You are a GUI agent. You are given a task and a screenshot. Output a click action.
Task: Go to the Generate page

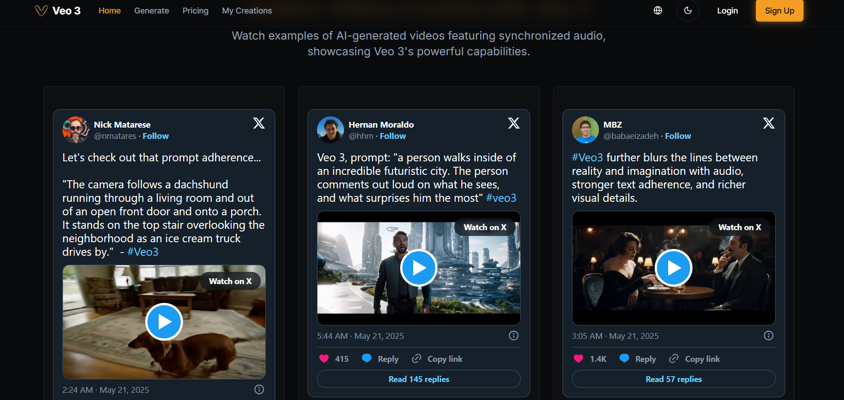(152, 10)
